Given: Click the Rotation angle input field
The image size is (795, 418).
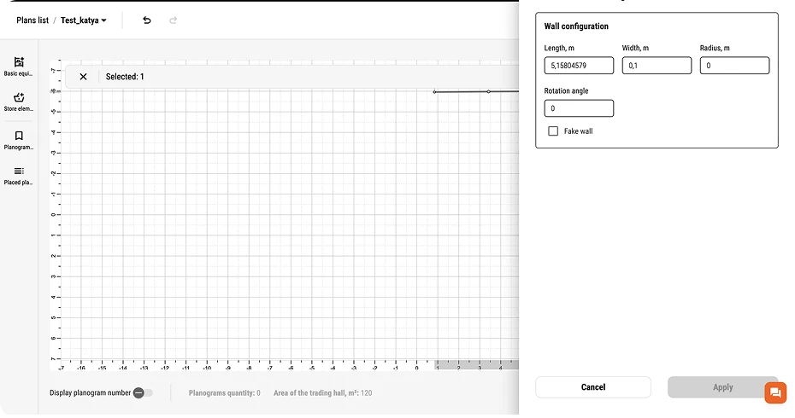Looking at the screenshot, I should point(579,108).
